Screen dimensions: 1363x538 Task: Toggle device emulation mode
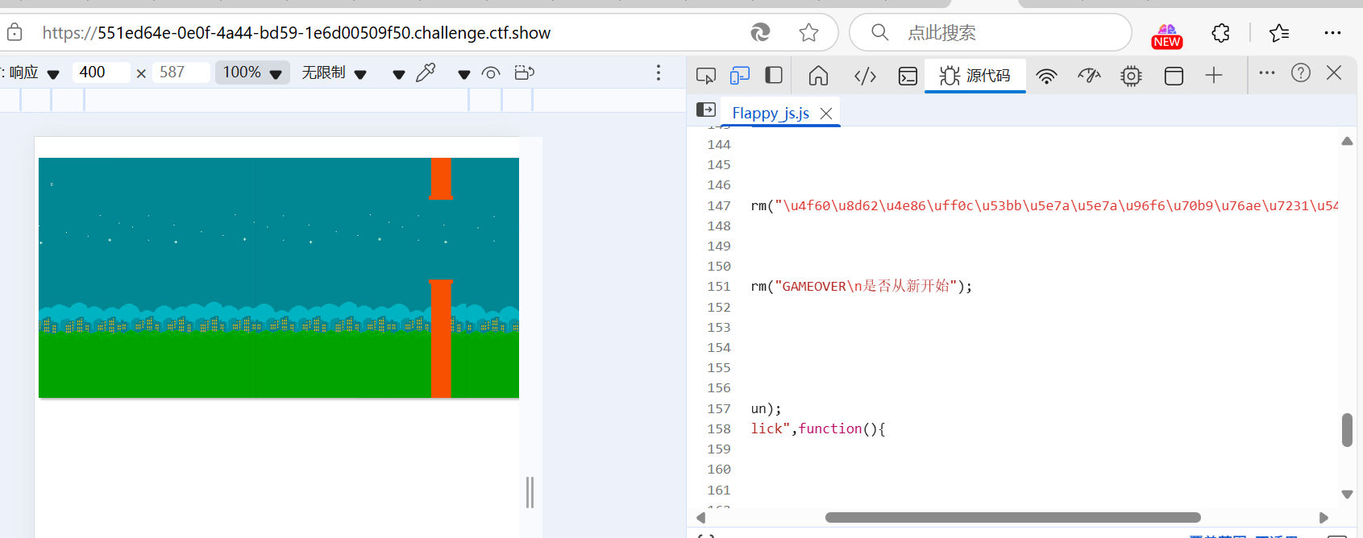(x=739, y=76)
